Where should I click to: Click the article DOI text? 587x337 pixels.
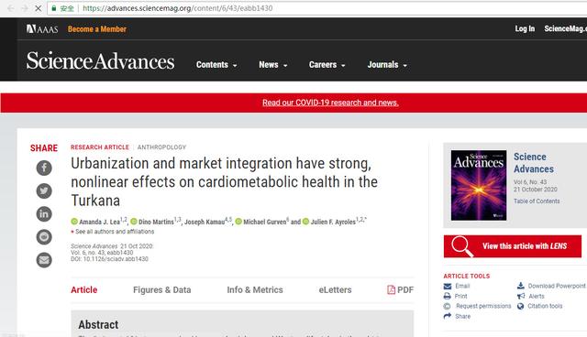pyautogui.click(x=109, y=259)
